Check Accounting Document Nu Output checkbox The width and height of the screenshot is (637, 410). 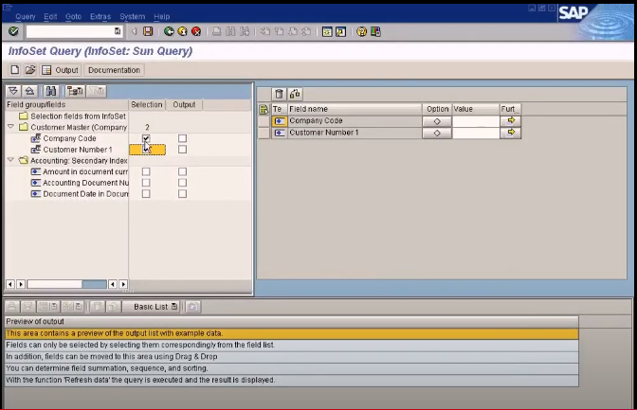click(182, 183)
